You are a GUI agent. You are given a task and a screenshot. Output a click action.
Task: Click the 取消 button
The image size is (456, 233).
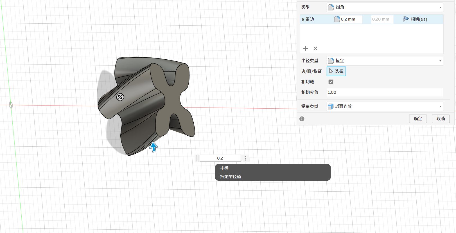441,119
